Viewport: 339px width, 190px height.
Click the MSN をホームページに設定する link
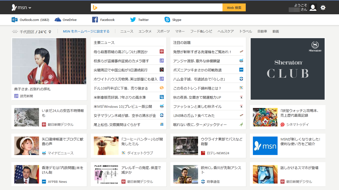pyautogui.click(x=86, y=31)
